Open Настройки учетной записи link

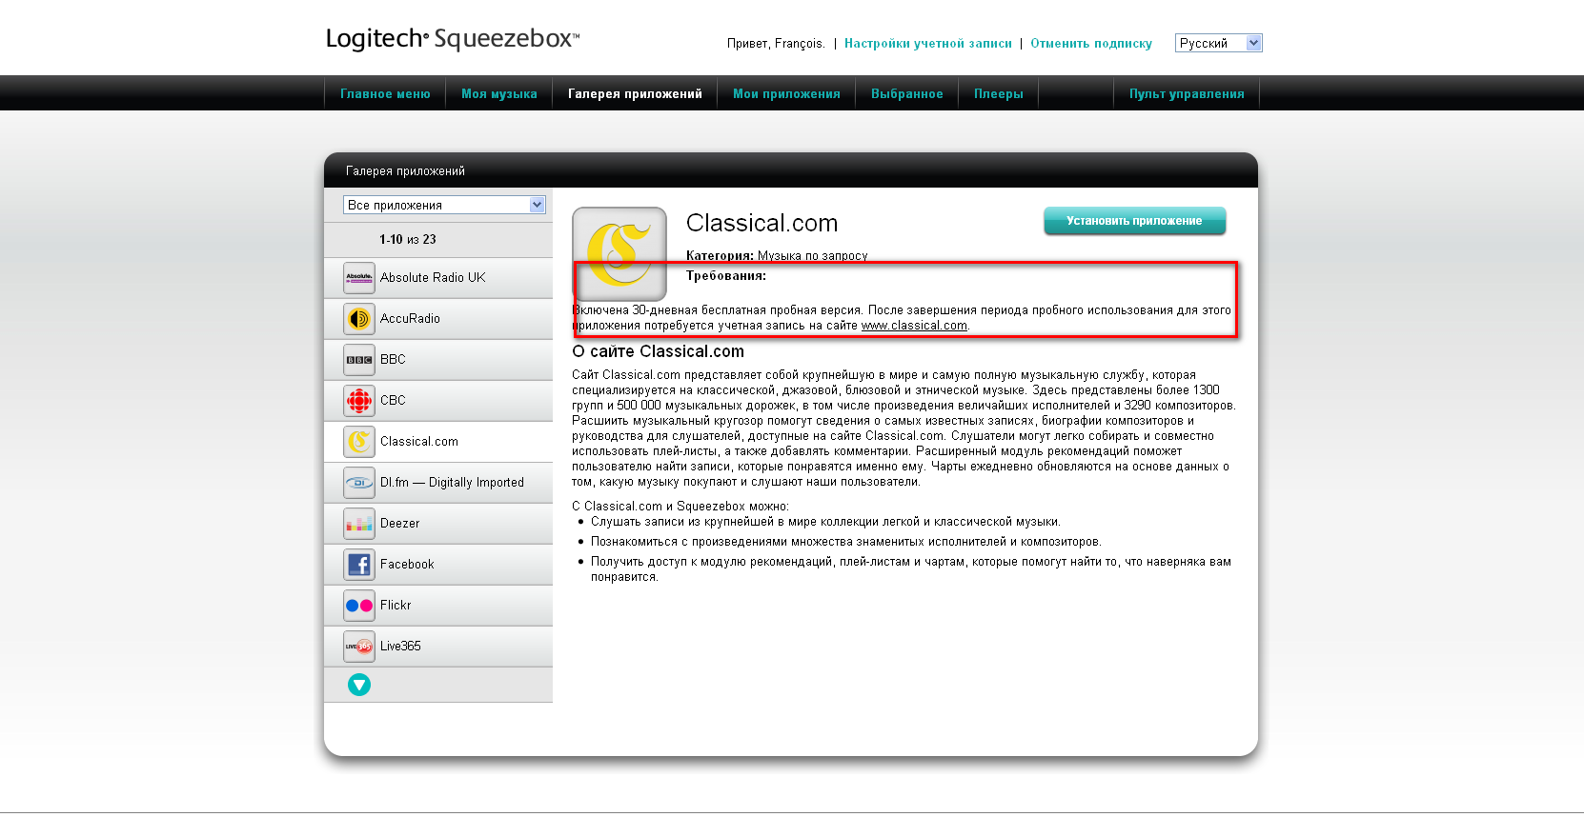(927, 44)
